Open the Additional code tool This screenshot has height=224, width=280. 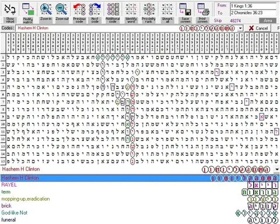113,9
